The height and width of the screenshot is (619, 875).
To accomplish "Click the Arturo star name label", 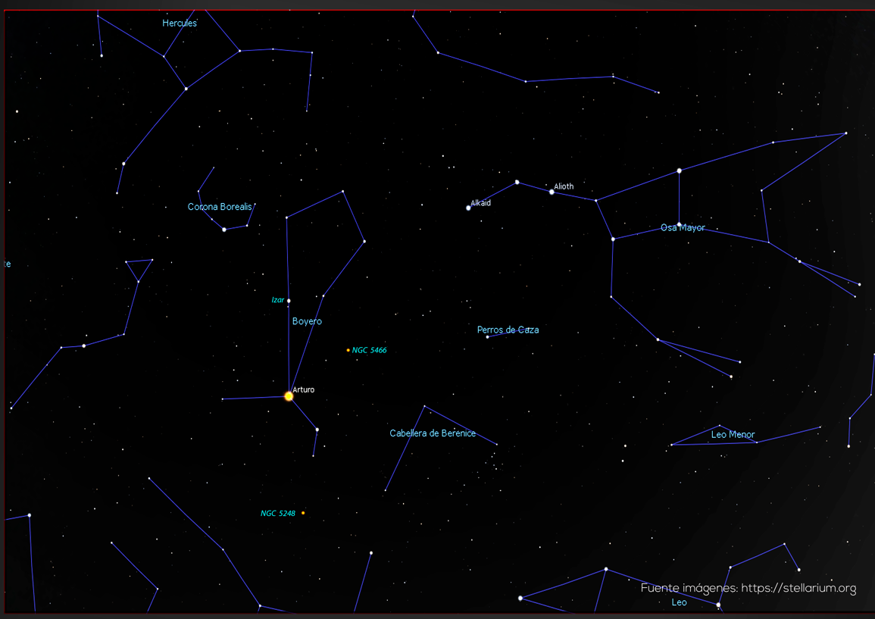I will [x=304, y=389].
